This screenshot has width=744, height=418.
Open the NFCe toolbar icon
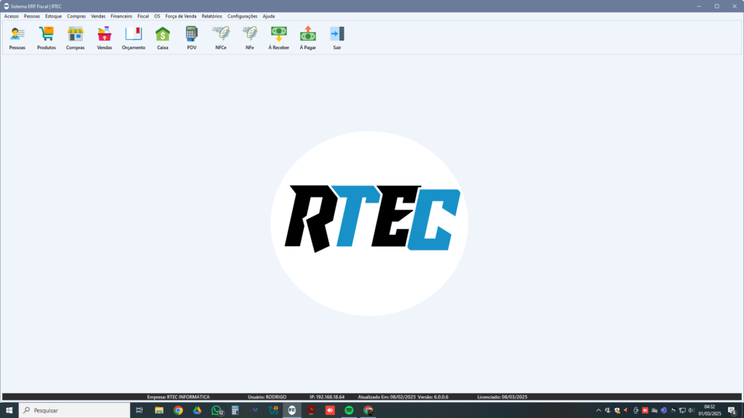221,35
